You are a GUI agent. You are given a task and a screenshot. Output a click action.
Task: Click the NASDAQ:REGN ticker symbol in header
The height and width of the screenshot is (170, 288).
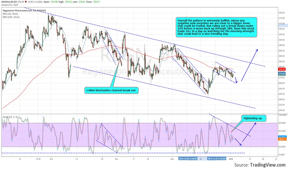tap(9, 2)
